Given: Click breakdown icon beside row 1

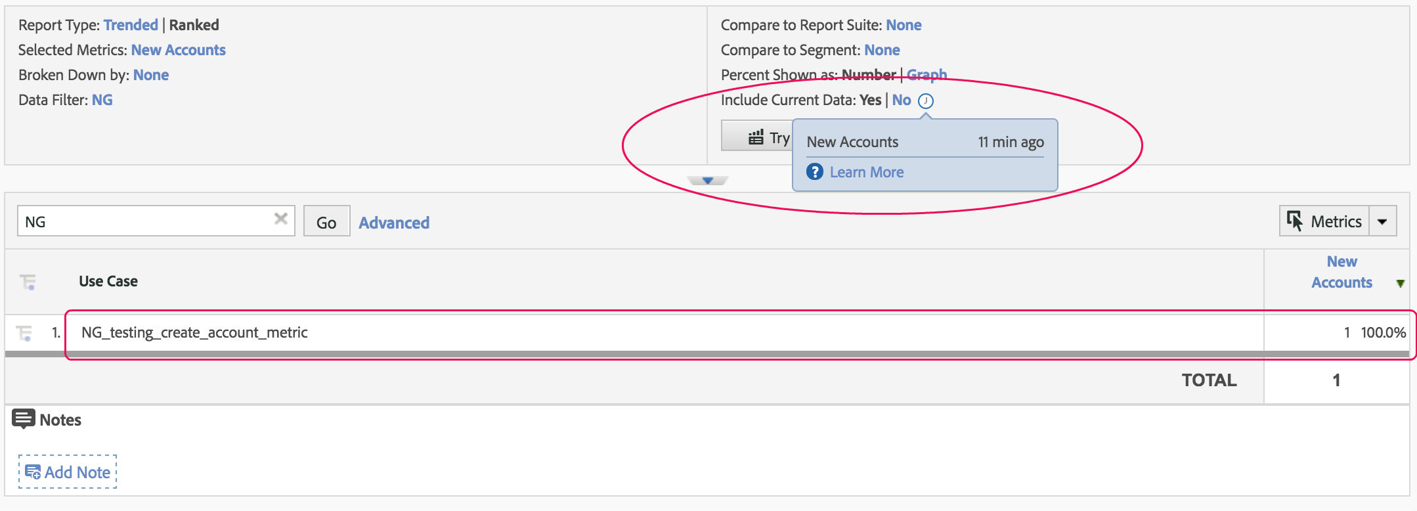Looking at the screenshot, I should pos(24,333).
